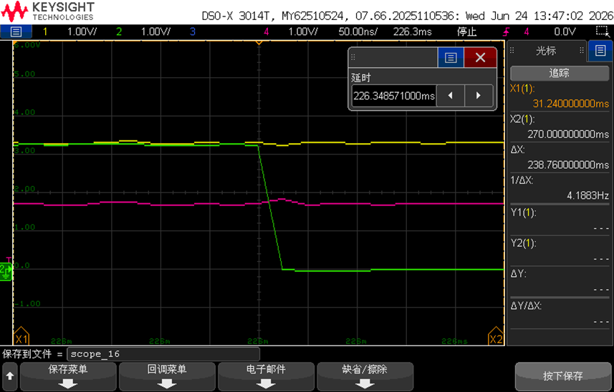Open the 回调菜单 recall menu
Image resolution: width=614 pixels, height=392 pixels.
pyautogui.click(x=167, y=376)
